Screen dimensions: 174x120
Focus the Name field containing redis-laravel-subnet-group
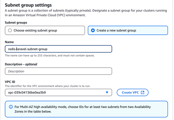pos(58,49)
